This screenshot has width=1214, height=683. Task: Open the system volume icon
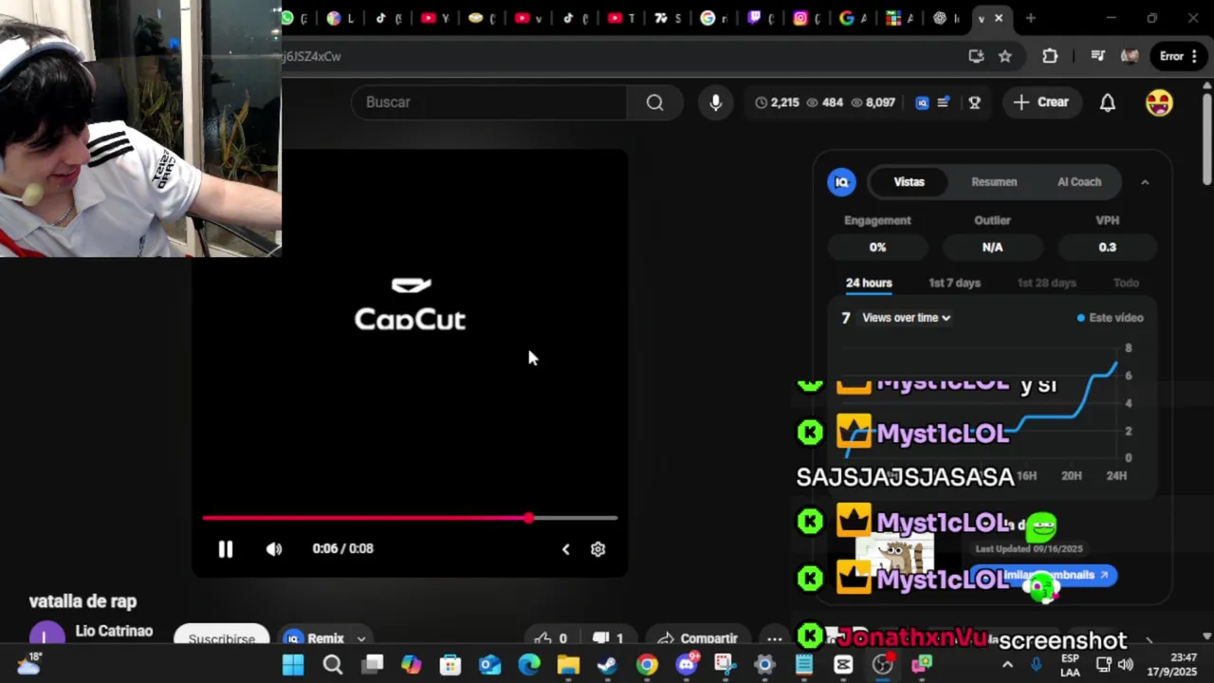pyautogui.click(x=1126, y=665)
